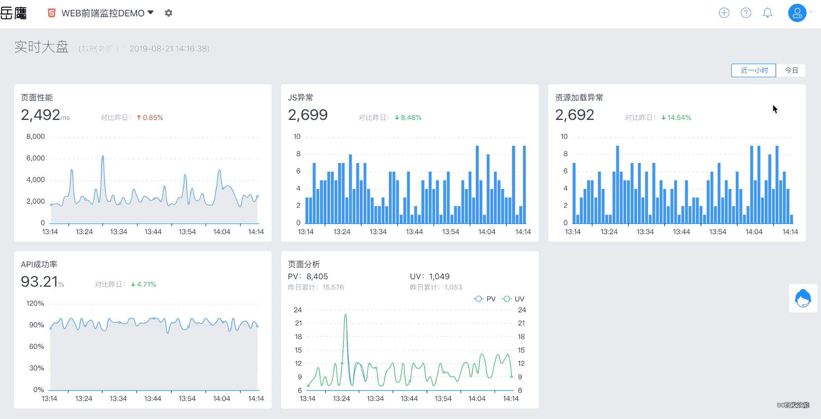
Task: Switch to the 今日 tab
Action: click(x=791, y=70)
